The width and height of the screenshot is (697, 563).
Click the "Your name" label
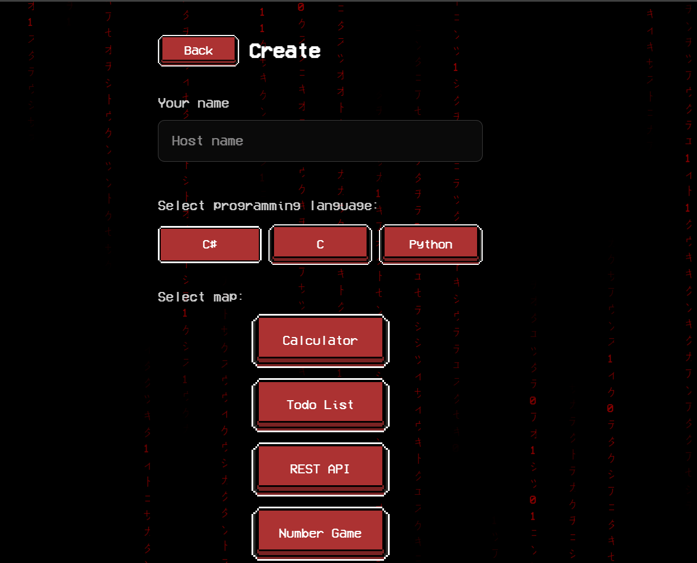(x=193, y=103)
